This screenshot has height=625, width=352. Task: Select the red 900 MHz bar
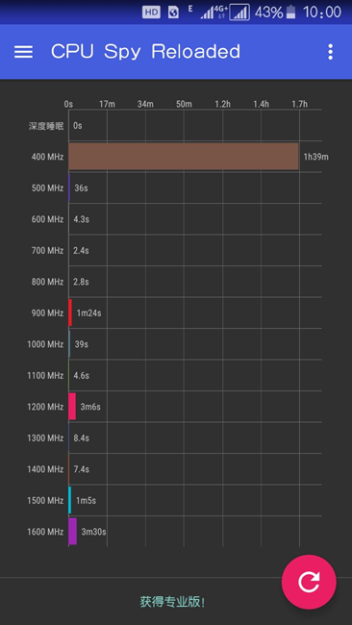coord(70,312)
